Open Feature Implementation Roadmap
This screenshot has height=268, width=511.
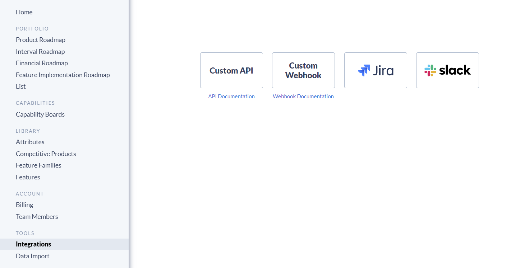pos(63,75)
